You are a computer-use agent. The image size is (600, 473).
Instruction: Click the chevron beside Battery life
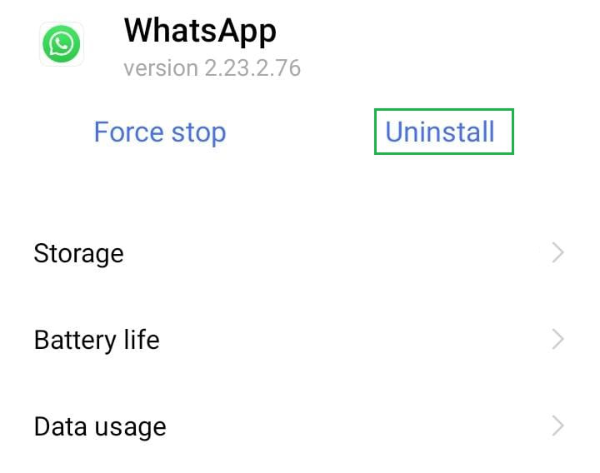click(x=557, y=339)
